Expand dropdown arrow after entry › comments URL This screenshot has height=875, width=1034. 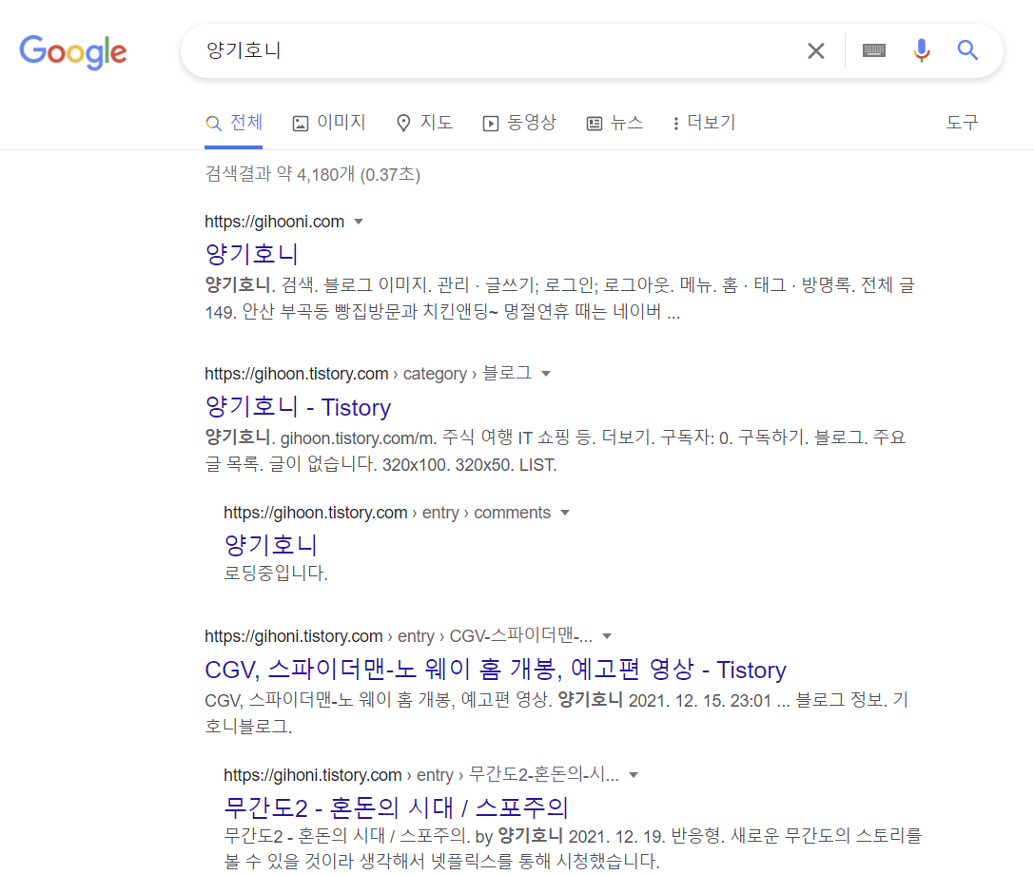pyautogui.click(x=565, y=513)
